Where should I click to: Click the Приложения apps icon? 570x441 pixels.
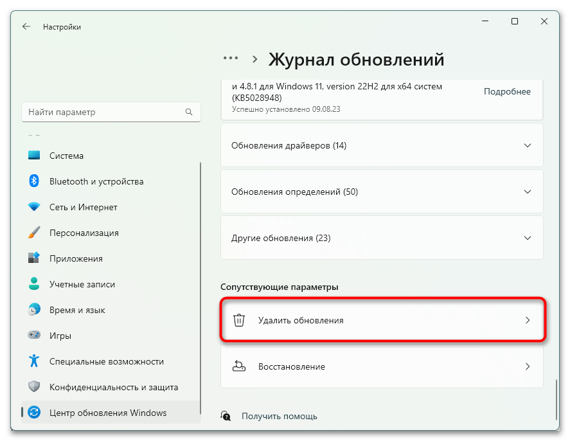34,258
